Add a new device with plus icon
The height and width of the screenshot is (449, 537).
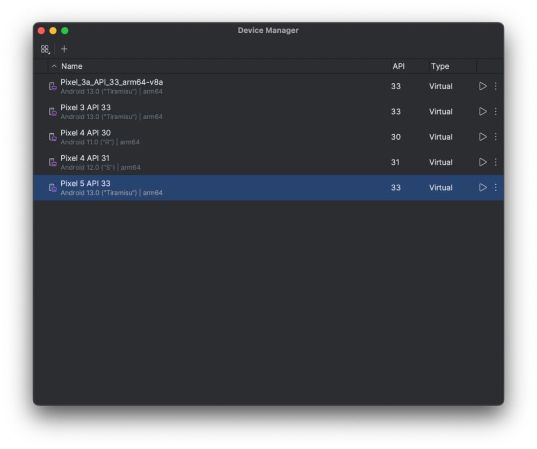pos(64,49)
